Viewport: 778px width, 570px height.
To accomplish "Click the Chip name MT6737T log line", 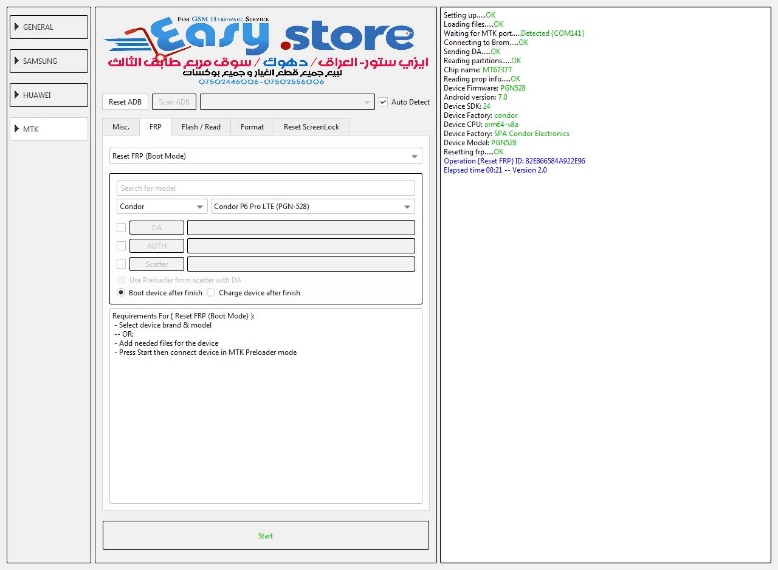I will tap(478, 70).
